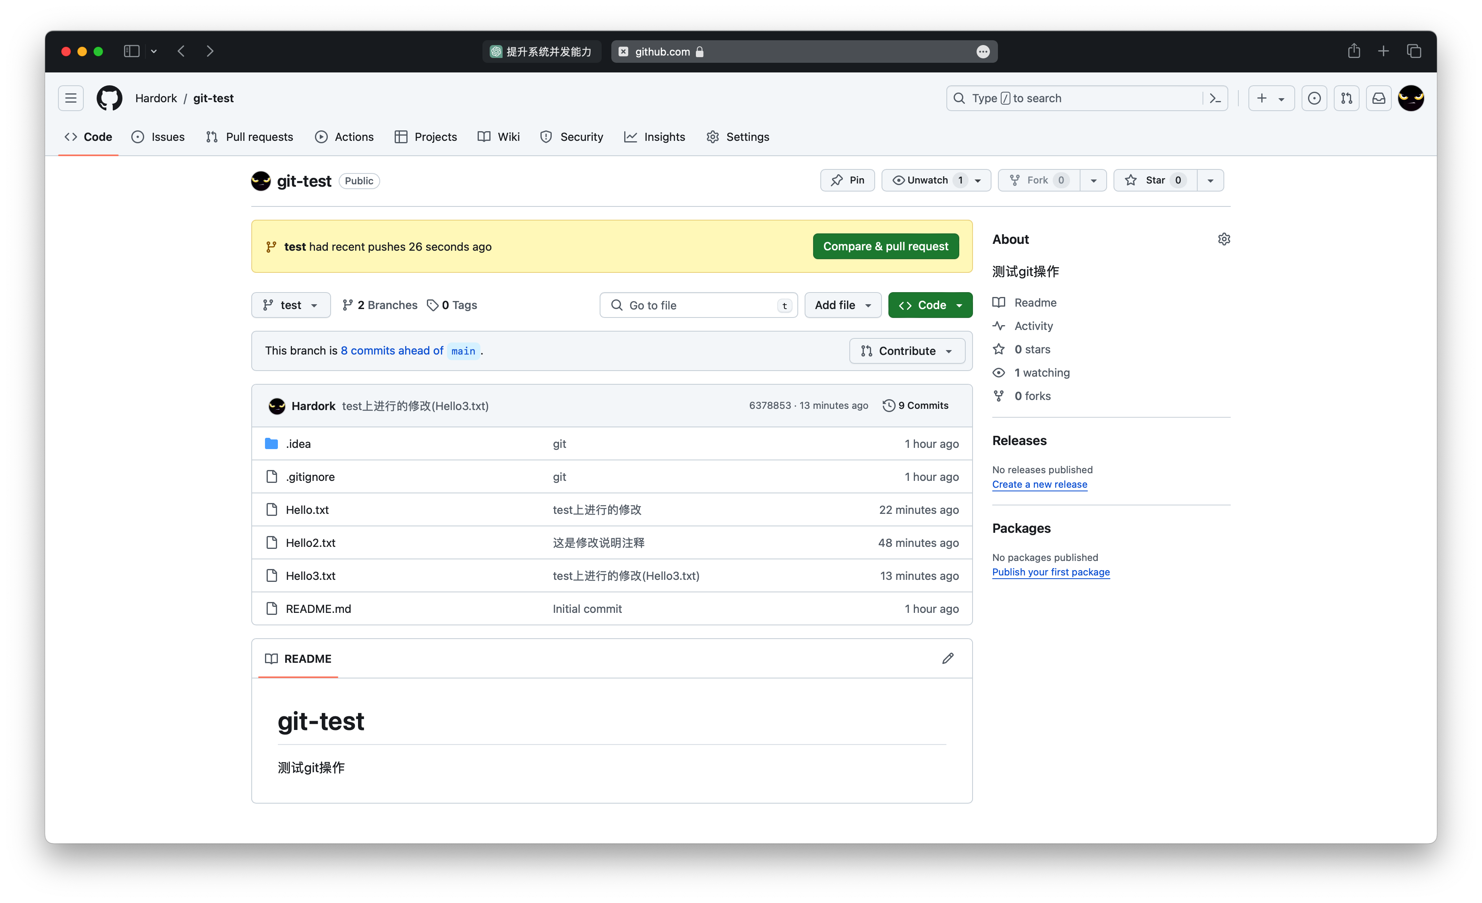Viewport: 1482px width, 903px height.
Task: Open the pull requests icon in header
Action: [x=1347, y=98]
